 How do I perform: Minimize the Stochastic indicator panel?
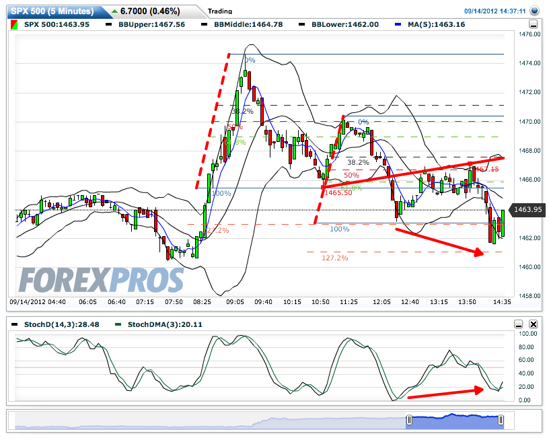click(519, 324)
